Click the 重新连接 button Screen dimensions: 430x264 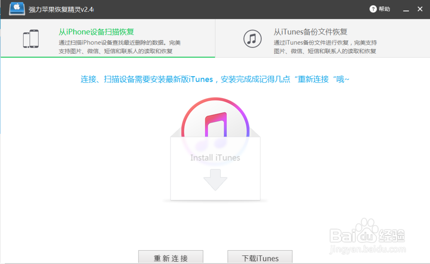(171, 258)
